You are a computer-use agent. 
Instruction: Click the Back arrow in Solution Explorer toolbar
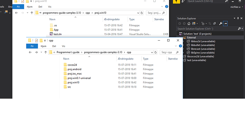180,23
